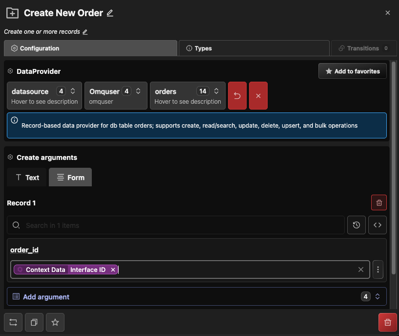Open the history clock icon beside search
Viewport: 399px width, 336px height.
point(357,225)
